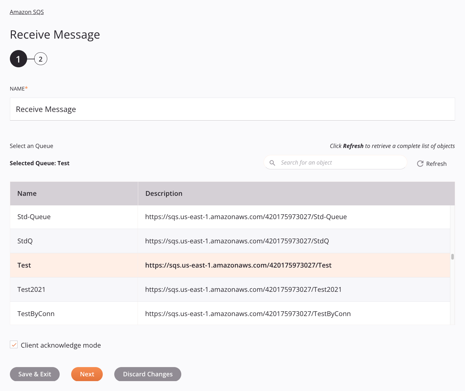Image resolution: width=465 pixels, height=391 pixels.
Task: Select the Test queue name
Action: (24, 265)
